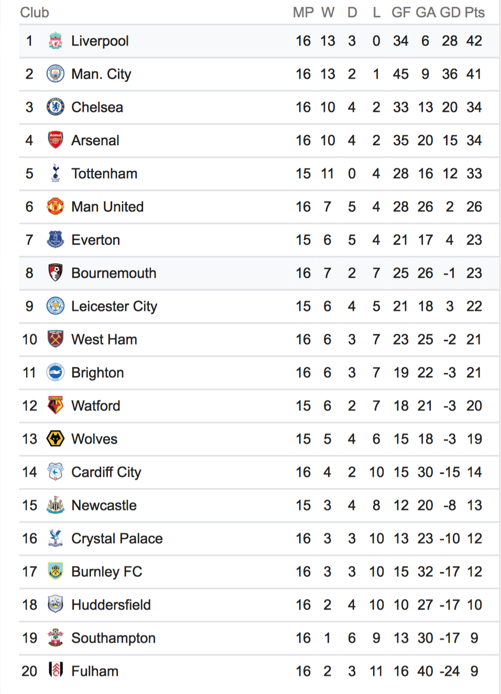Click the Liverpool club crest icon
Viewport: 501px width, 694px height.
[x=56, y=41]
